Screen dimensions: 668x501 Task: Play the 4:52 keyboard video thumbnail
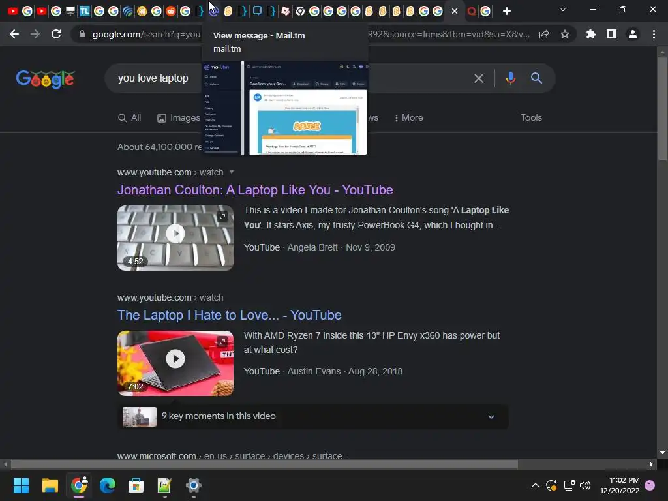175,237
